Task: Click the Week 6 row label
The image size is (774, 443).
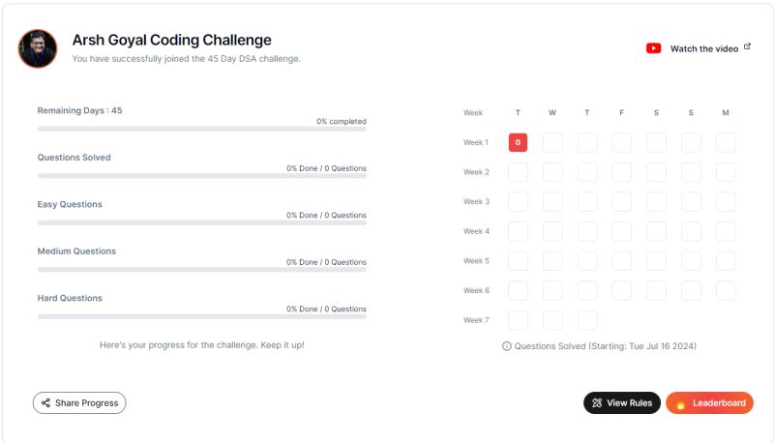Action: pos(476,290)
